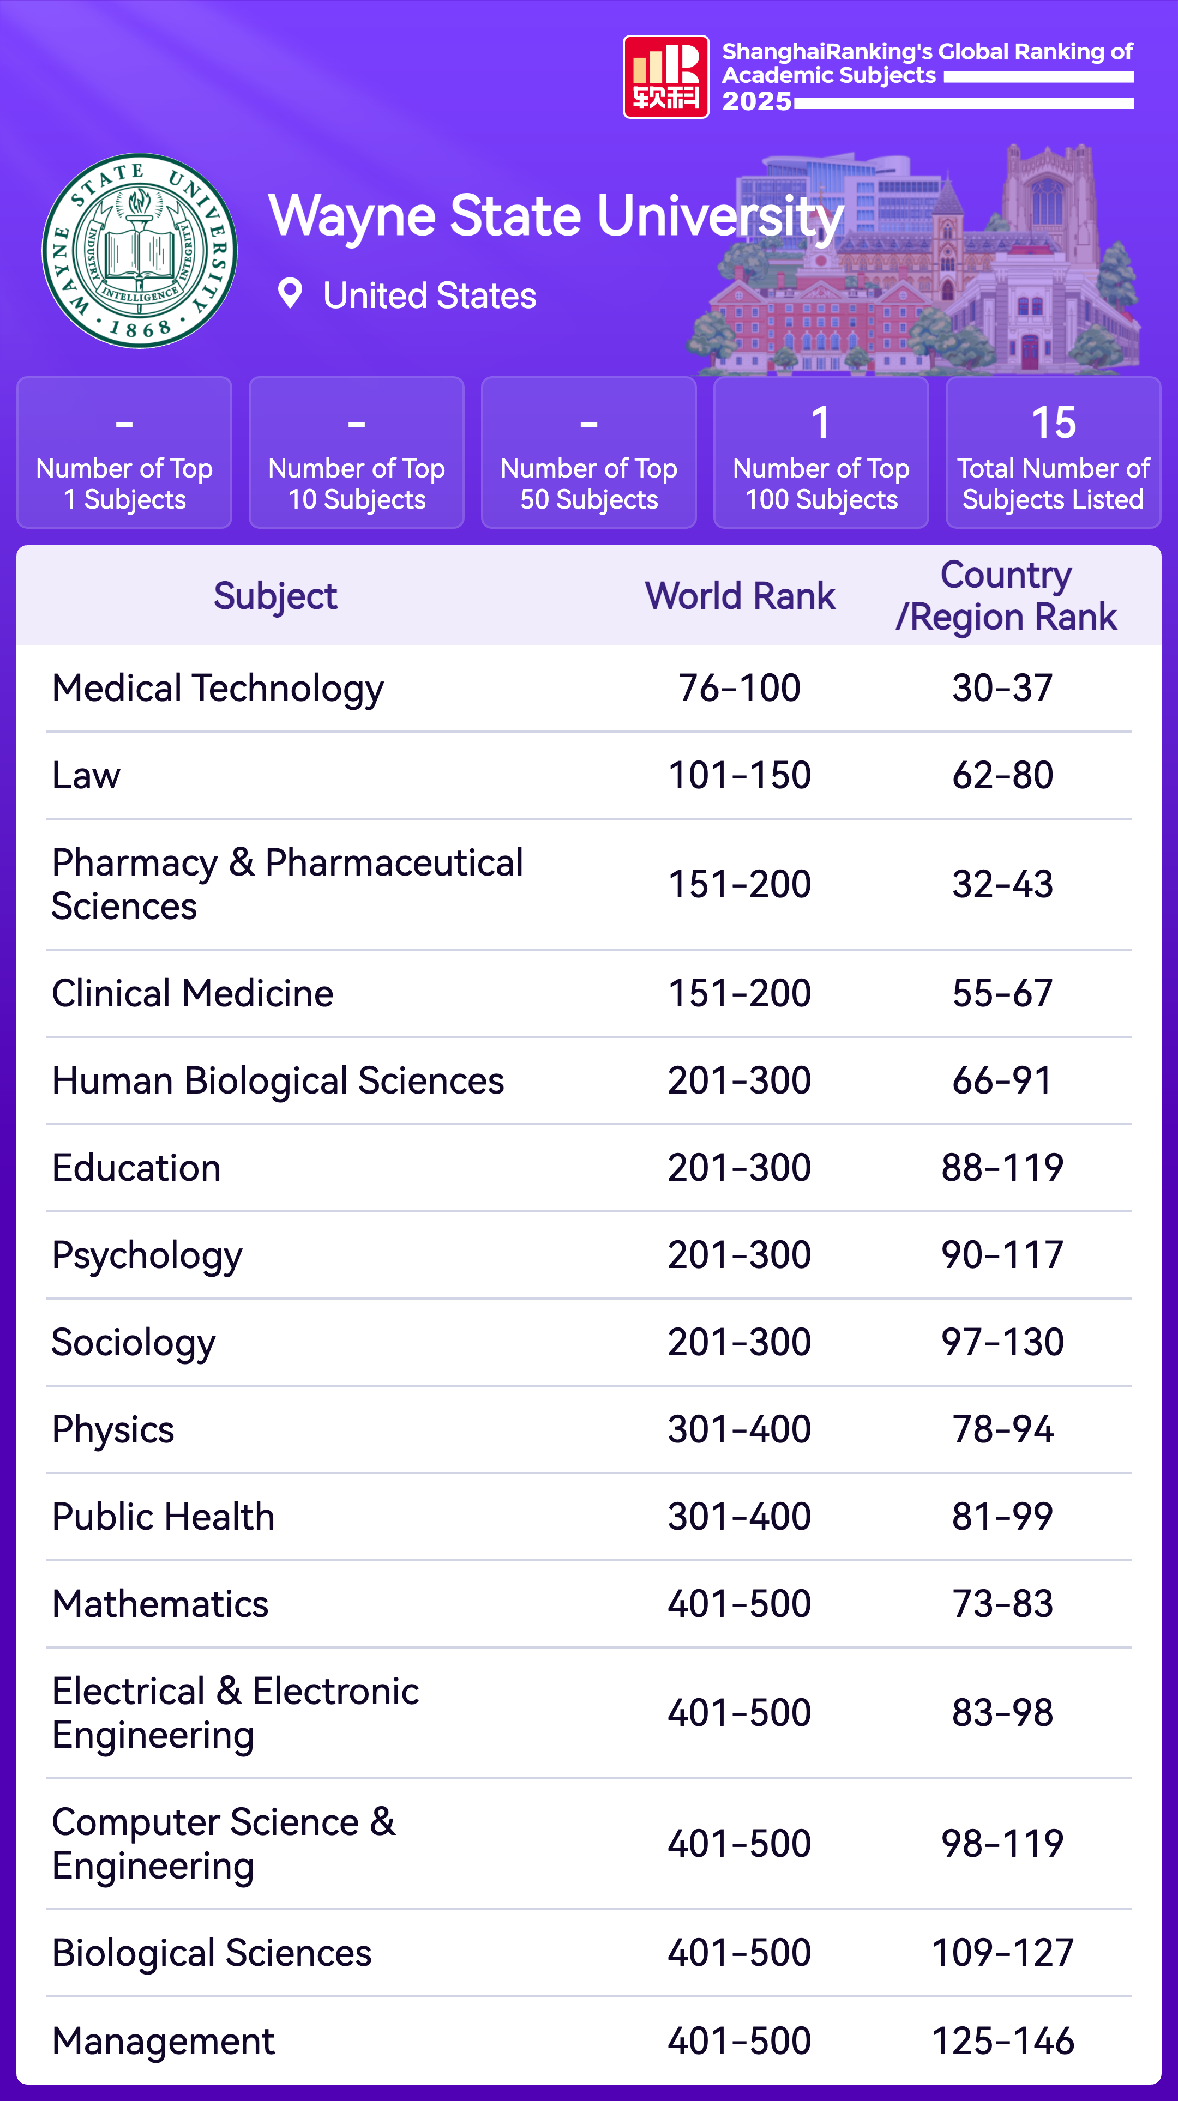
Task: Select the Number of Top 1 Subjects card
Action: (124, 452)
